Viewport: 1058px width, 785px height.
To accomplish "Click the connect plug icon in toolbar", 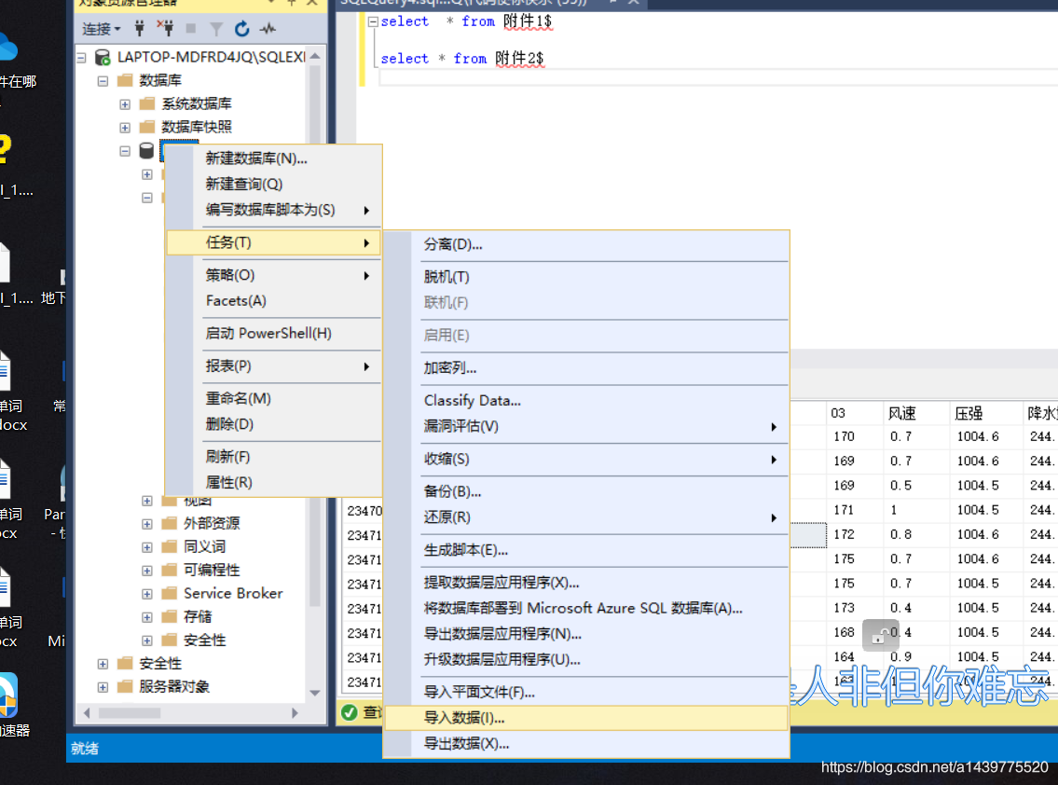I will coord(140,28).
